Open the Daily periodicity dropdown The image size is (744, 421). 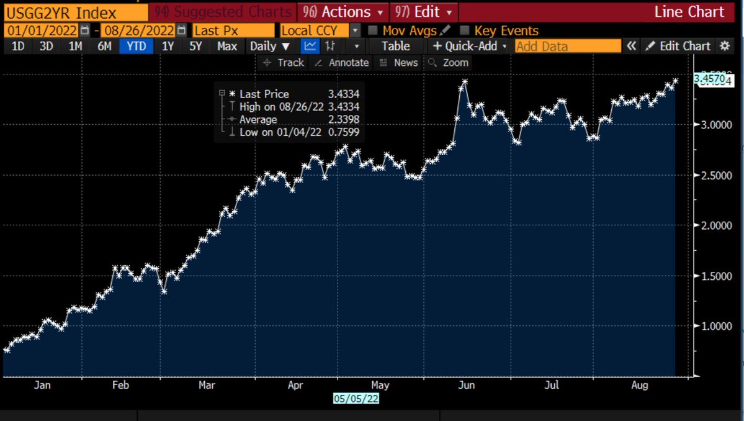[x=270, y=46]
